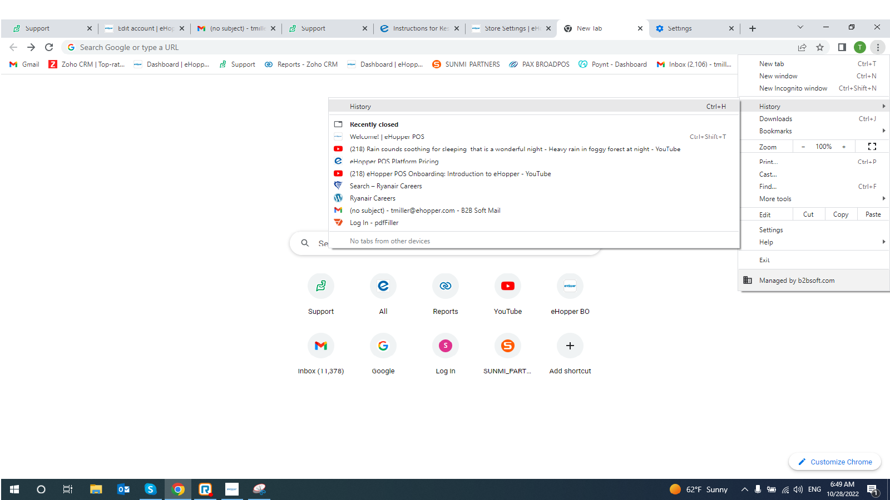Click Managed by b2bsoft.com entry
The image size is (890, 500).
click(815, 281)
